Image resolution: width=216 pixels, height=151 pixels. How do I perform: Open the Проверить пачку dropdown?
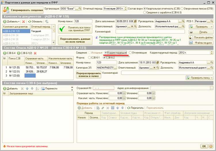coord(211,78)
